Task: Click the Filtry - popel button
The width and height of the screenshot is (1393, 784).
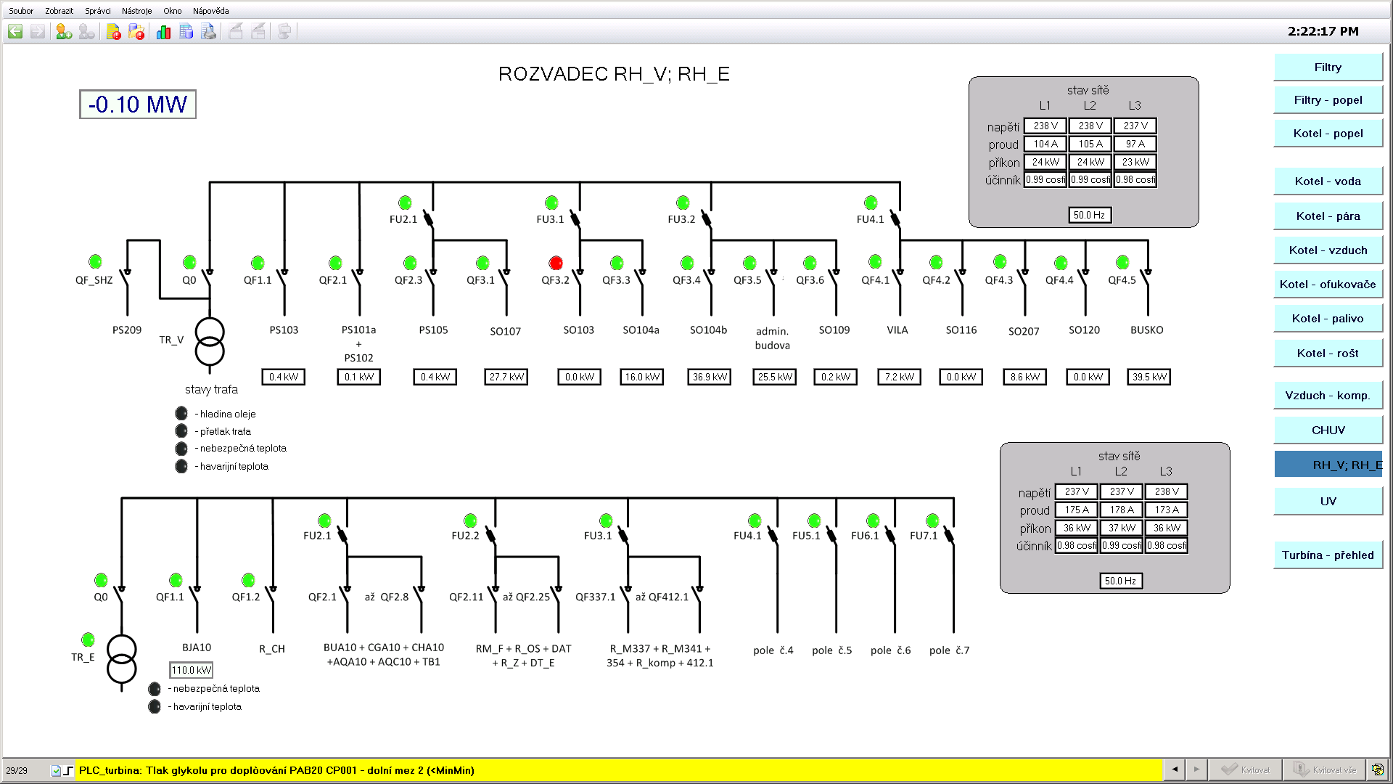Action: (1327, 100)
